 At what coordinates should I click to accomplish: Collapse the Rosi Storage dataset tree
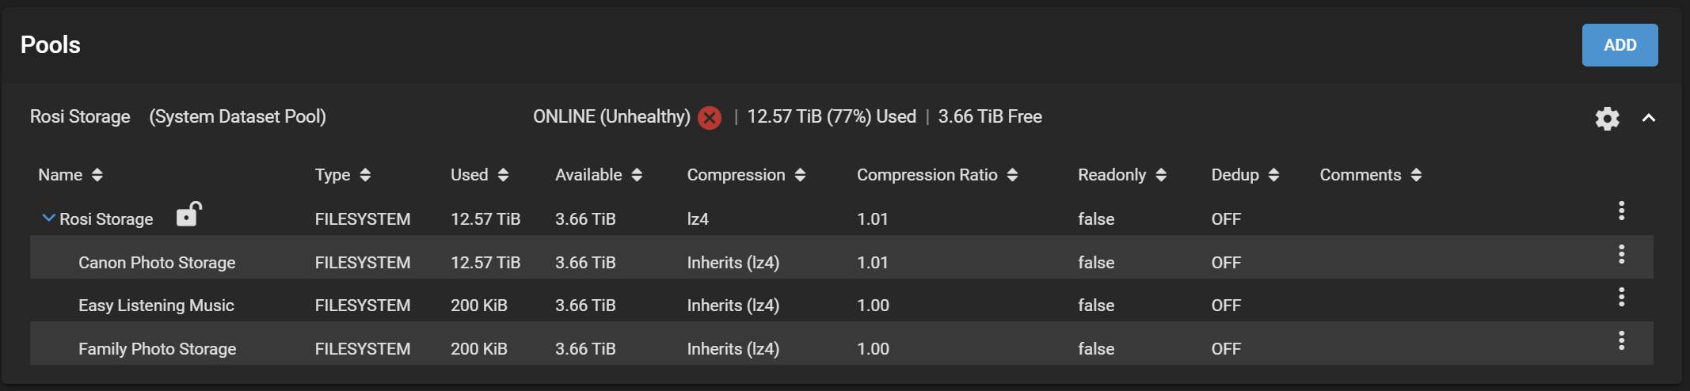click(x=48, y=218)
